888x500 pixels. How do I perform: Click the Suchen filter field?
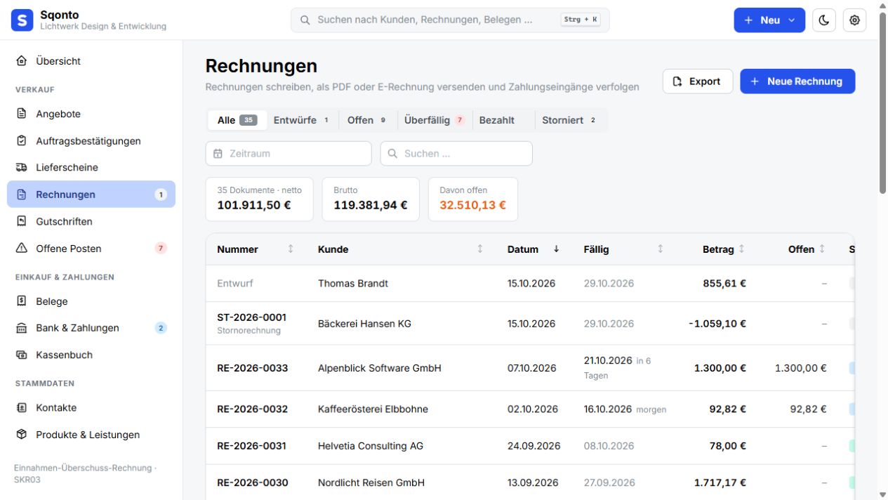(456, 153)
